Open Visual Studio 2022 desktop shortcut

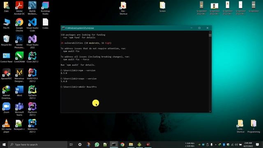coord(32,42)
